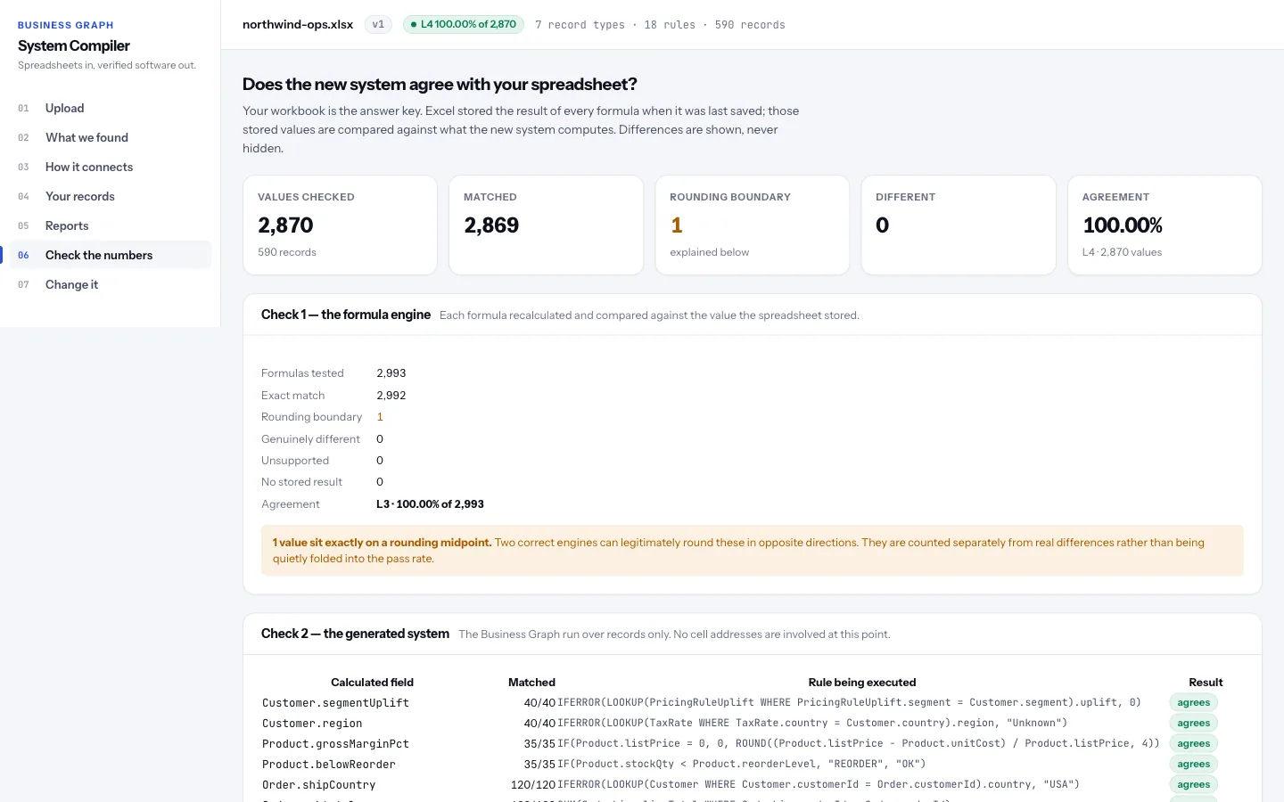Image resolution: width=1284 pixels, height=802 pixels.
Task: Click Formulas tested value 2,993
Action: [x=391, y=373]
